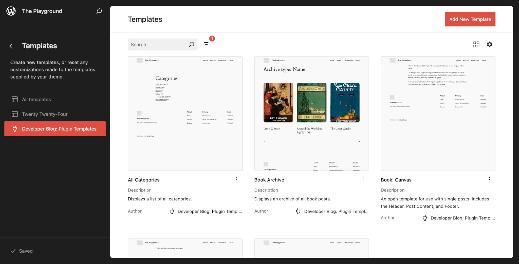Click the Book Archive title link
Viewport: 519px width, 264px height.
[x=269, y=180]
